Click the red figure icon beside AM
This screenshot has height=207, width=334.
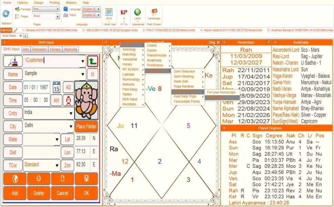coord(69,100)
